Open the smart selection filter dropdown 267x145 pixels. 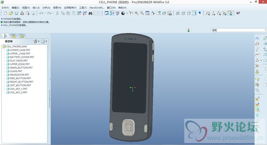click(x=239, y=30)
